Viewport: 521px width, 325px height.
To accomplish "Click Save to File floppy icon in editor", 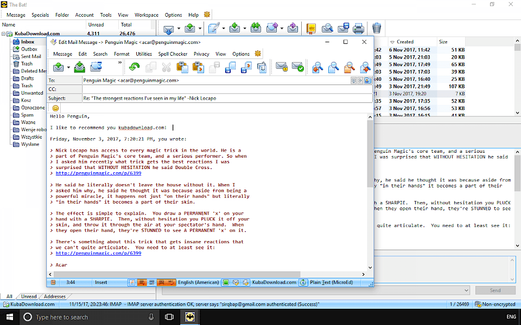I will coord(230,67).
